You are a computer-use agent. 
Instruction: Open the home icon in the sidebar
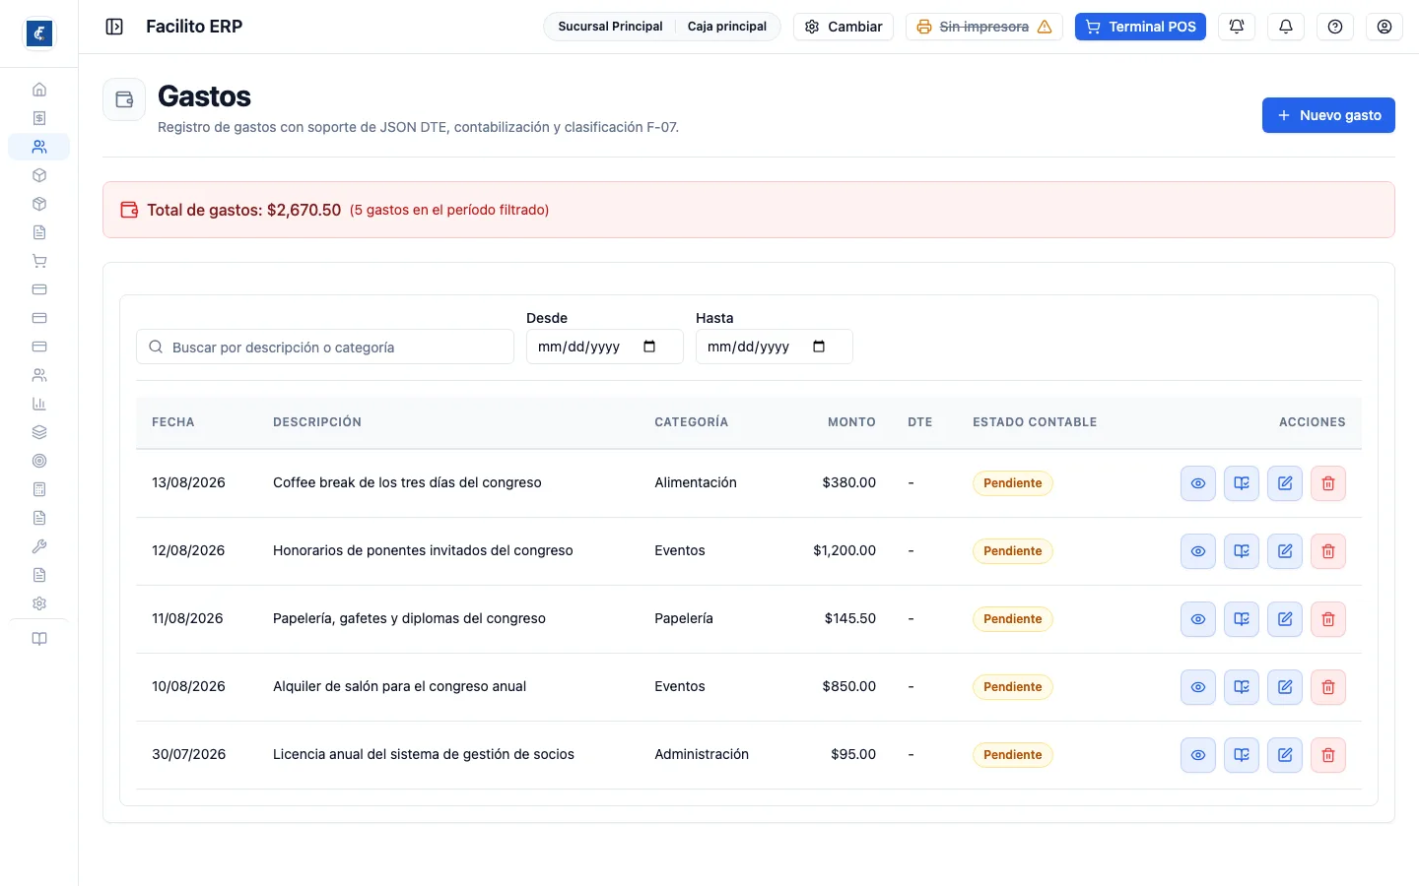point(39,90)
